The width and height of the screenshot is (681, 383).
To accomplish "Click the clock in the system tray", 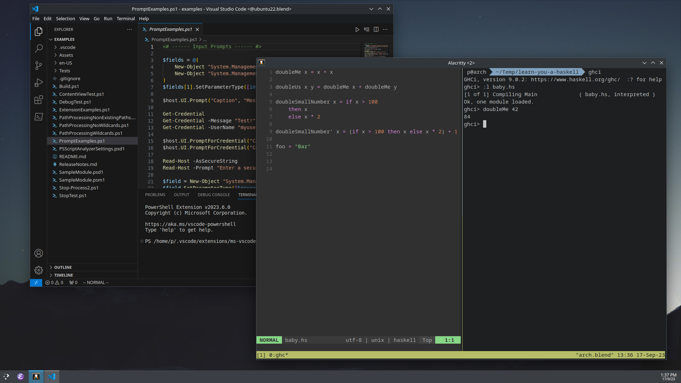I will pos(669,377).
